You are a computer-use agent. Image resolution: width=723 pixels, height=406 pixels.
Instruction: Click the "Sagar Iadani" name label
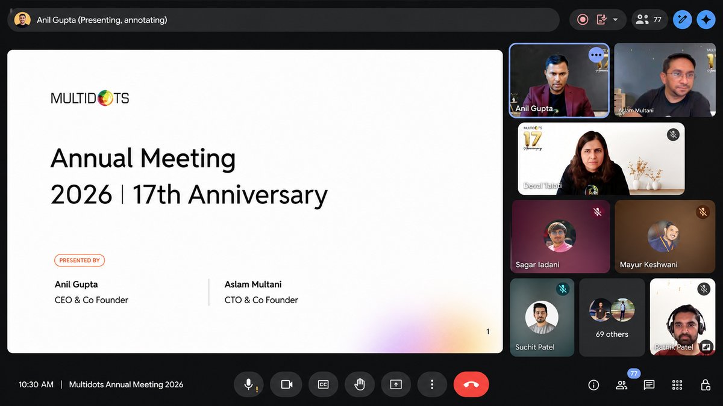537,265
